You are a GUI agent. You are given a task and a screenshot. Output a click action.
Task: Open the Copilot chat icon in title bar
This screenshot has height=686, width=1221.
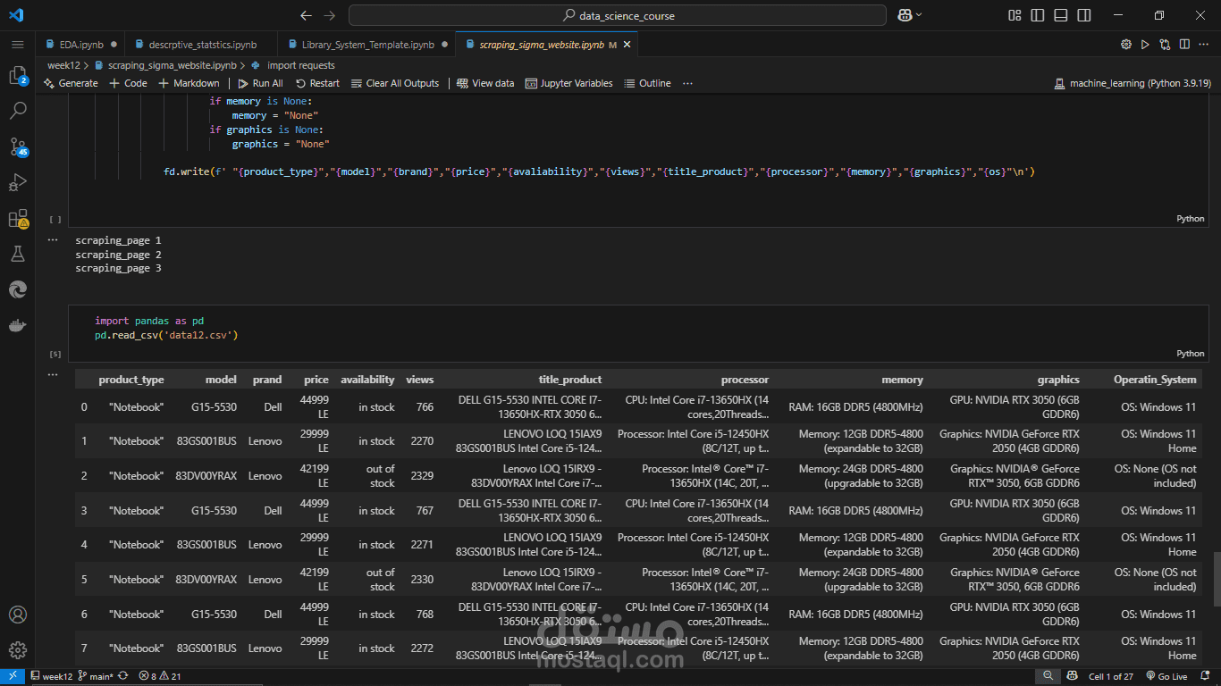[905, 15]
